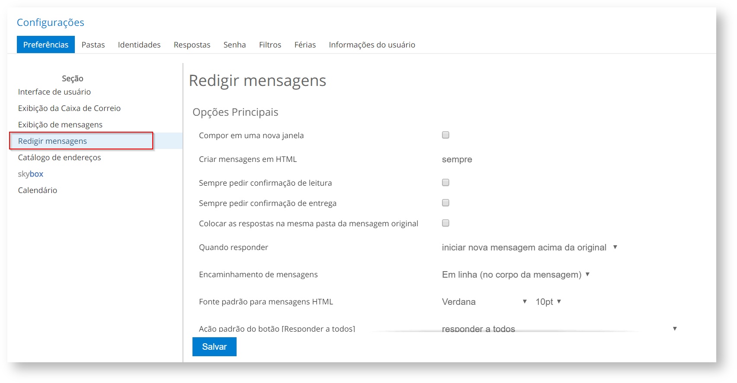The image size is (737, 383).
Task: Open the Calendário section
Action: pos(38,190)
